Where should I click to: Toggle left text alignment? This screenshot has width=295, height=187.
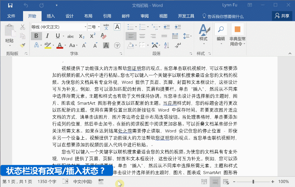(x=130, y=36)
